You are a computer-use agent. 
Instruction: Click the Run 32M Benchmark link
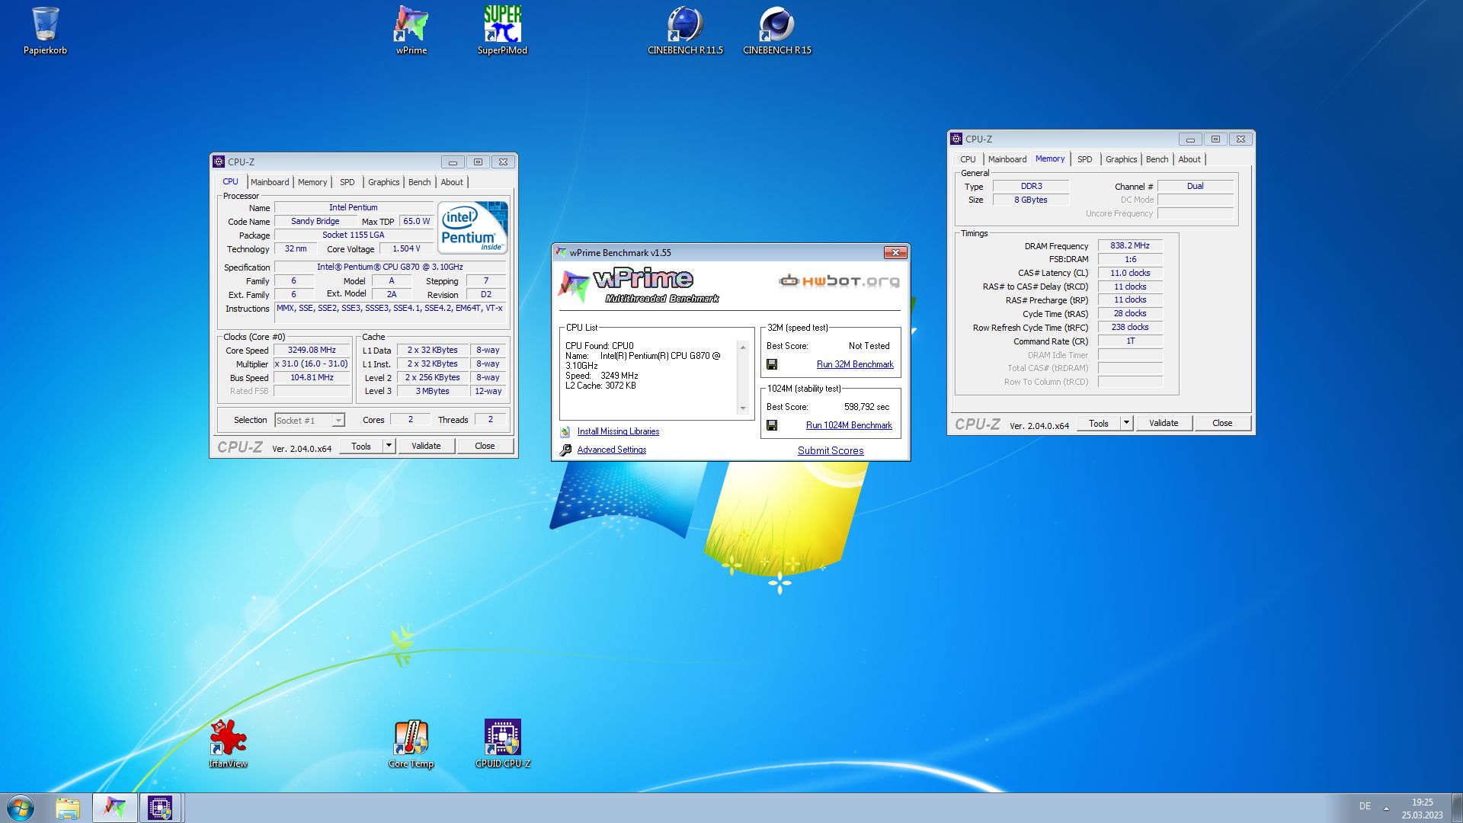point(855,364)
